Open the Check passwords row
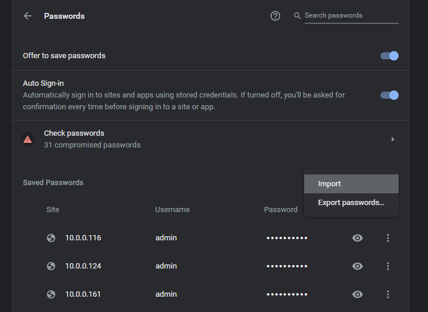This screenshot has width=428, height=312. pos(211,139)
